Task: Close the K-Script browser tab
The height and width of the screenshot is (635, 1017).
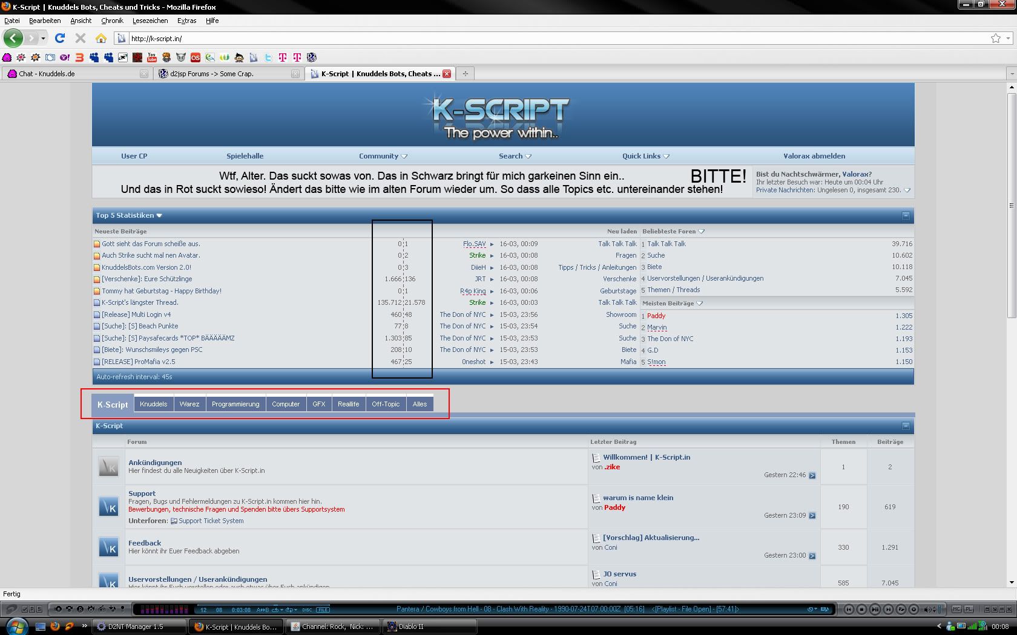Action: click(447, 74)
